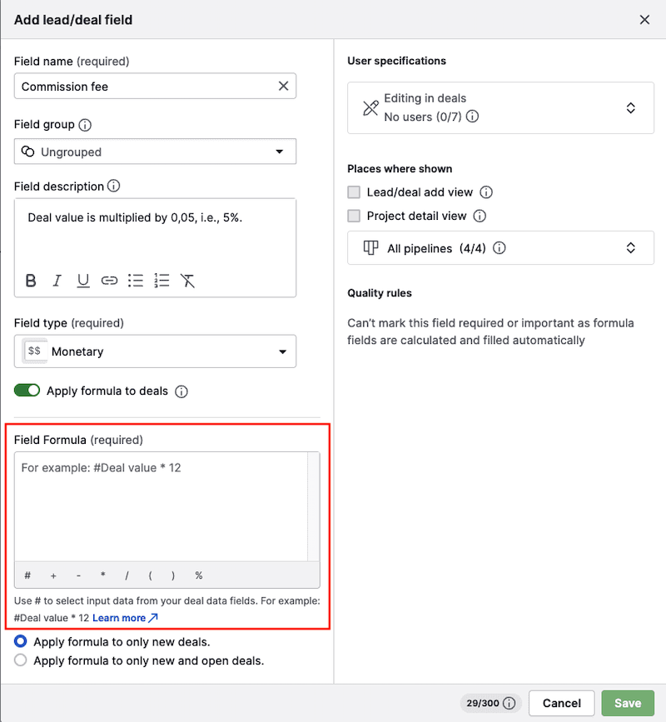Insert a link in field description
Screen dimensions: 666x722
109,281
